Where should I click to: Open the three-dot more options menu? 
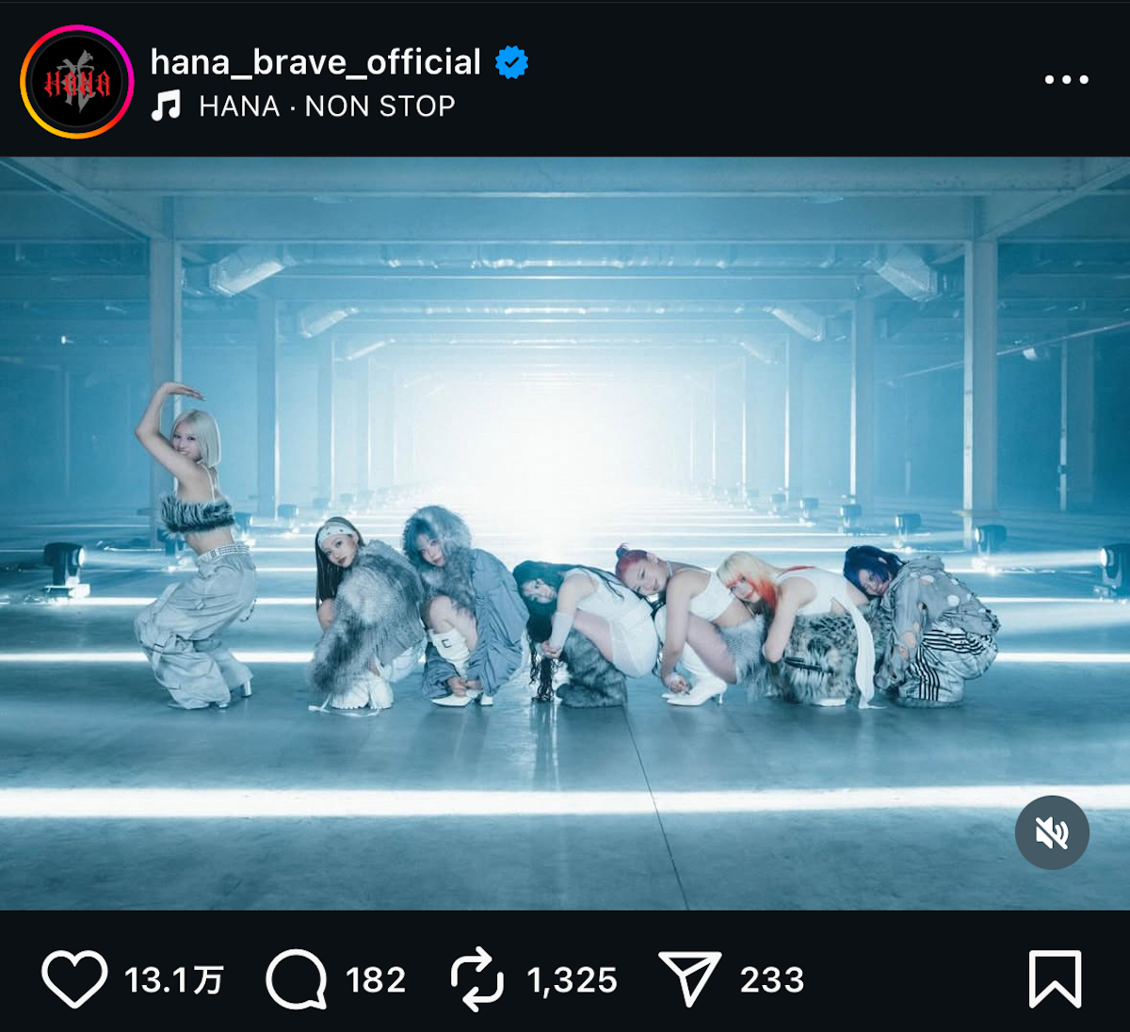coord(1066,80)
